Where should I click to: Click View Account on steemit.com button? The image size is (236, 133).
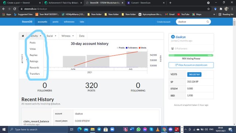[x=191, y=65]
